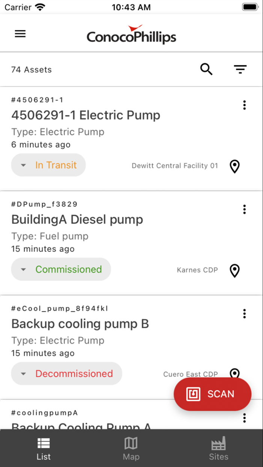
Task: Click the Karnes CDP location pin
Action: (234, 271)
